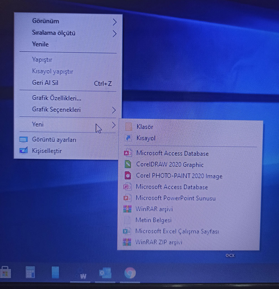
Task: Open Microsoft Store from the taskbar
Action: pos(6,272)
